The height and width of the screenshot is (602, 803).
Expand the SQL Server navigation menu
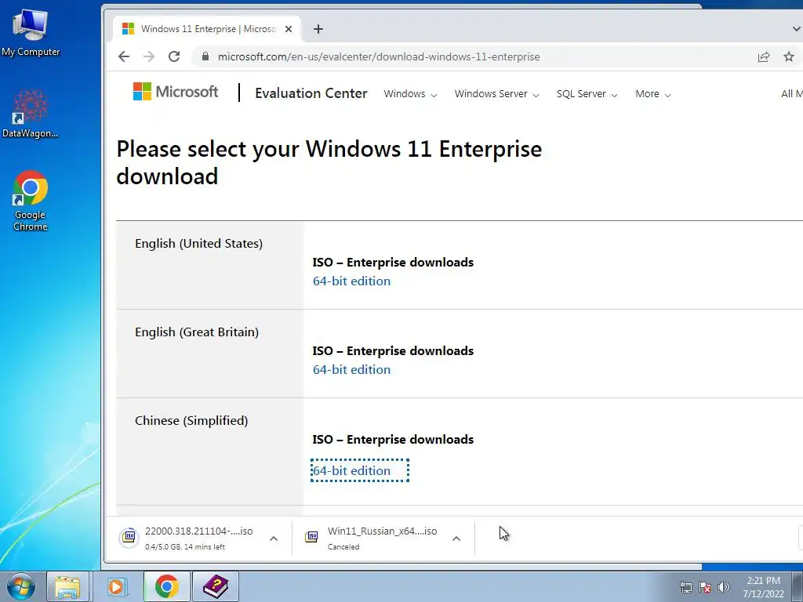coord(587,94)
